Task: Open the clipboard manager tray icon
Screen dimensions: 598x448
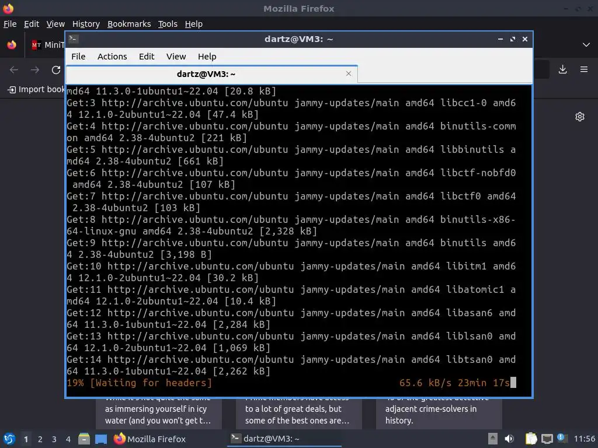Action: 530,439
